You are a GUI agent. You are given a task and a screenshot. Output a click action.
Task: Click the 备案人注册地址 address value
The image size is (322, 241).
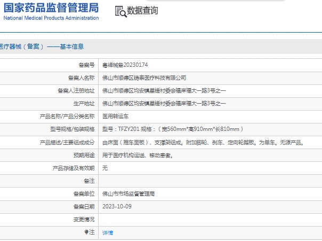pyautogui.click(x=164, y=90)
